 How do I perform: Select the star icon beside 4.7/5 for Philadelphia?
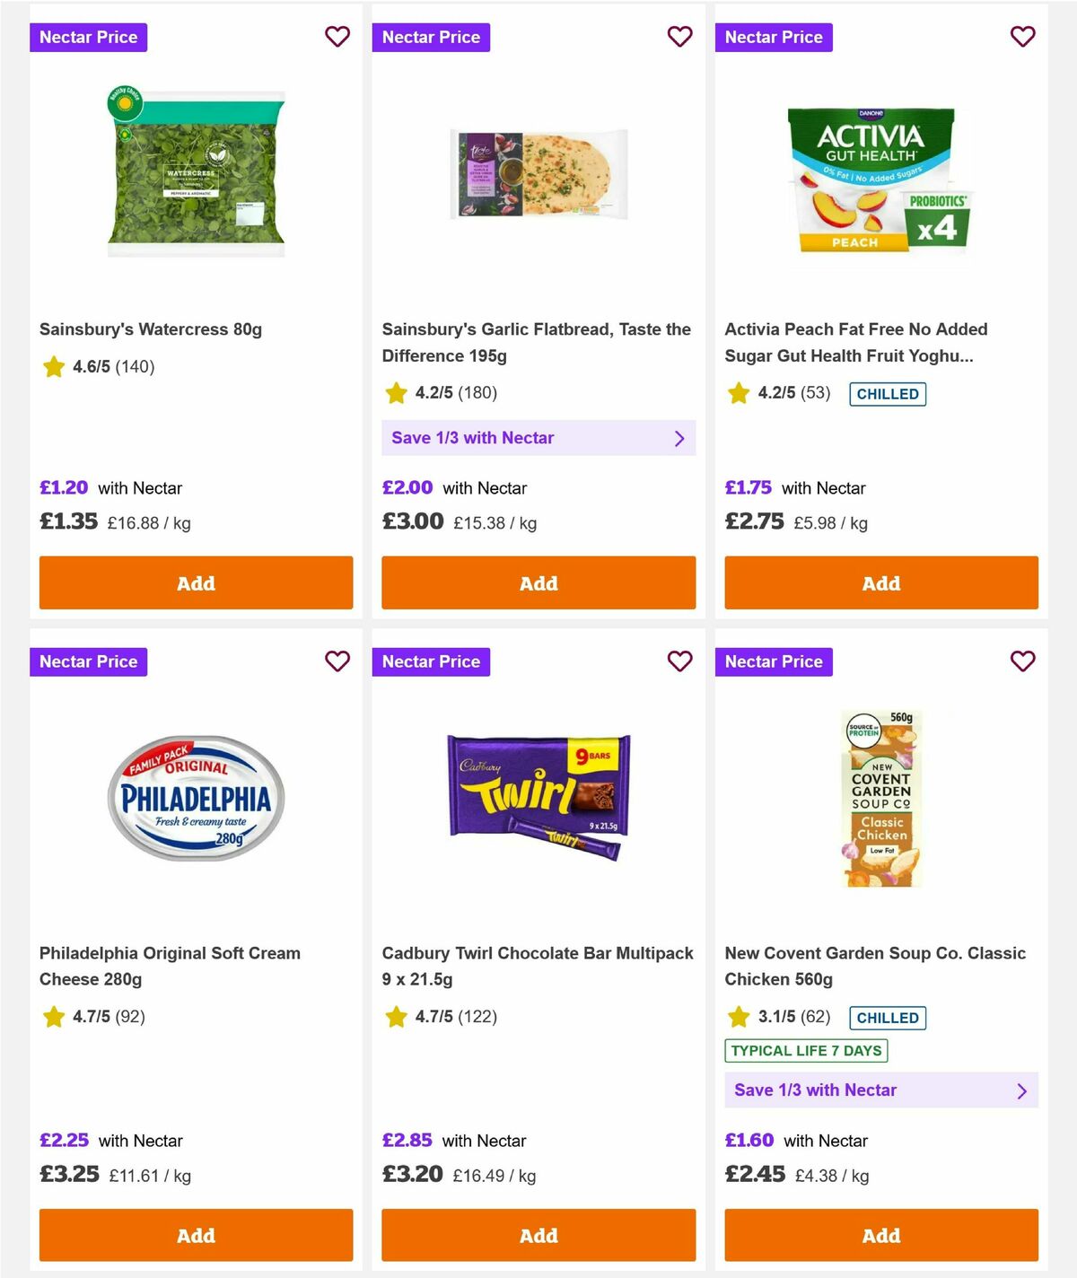pos(53,1017)
